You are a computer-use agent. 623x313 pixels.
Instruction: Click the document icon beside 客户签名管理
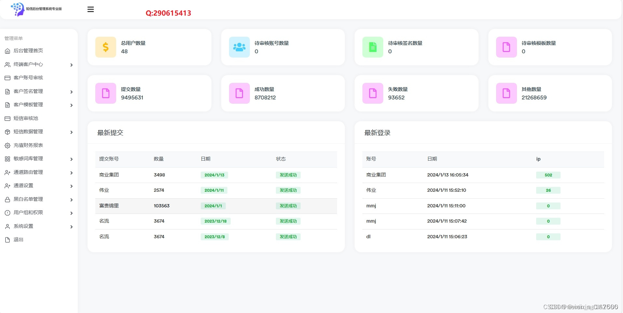coord(7,92)
